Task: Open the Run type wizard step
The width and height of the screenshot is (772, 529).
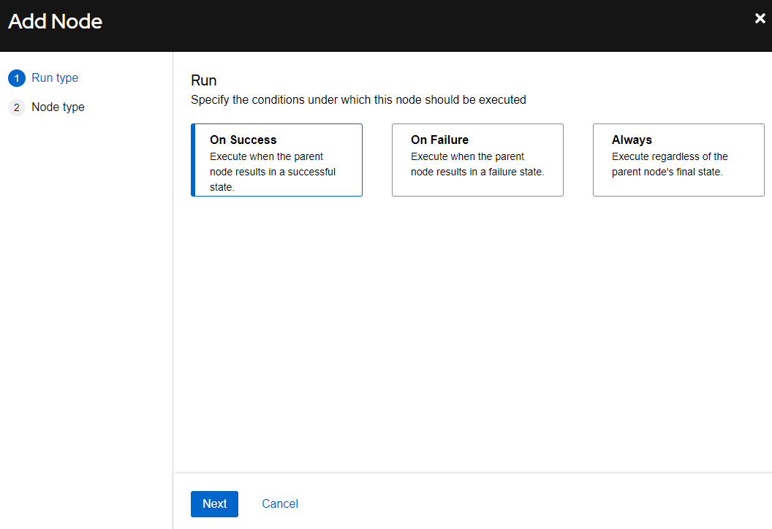Action: (55, 78)
